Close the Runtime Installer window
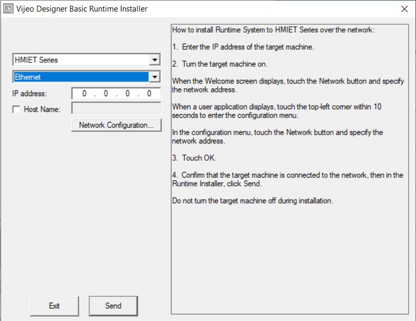416x321 pixels. pos(404,9)
